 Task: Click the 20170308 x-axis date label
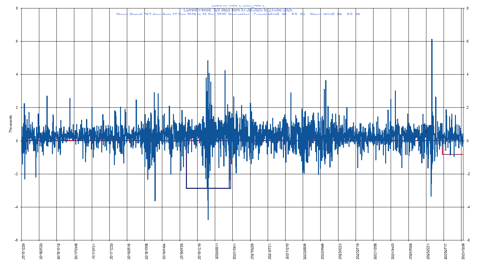(x=76, y=251)
